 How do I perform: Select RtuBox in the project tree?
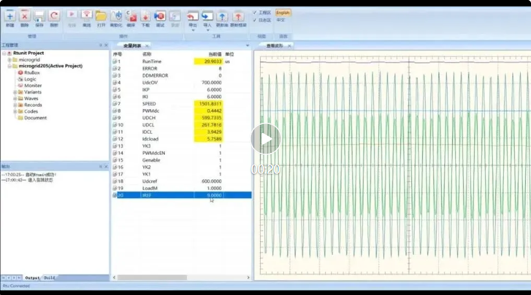(32, 73)
